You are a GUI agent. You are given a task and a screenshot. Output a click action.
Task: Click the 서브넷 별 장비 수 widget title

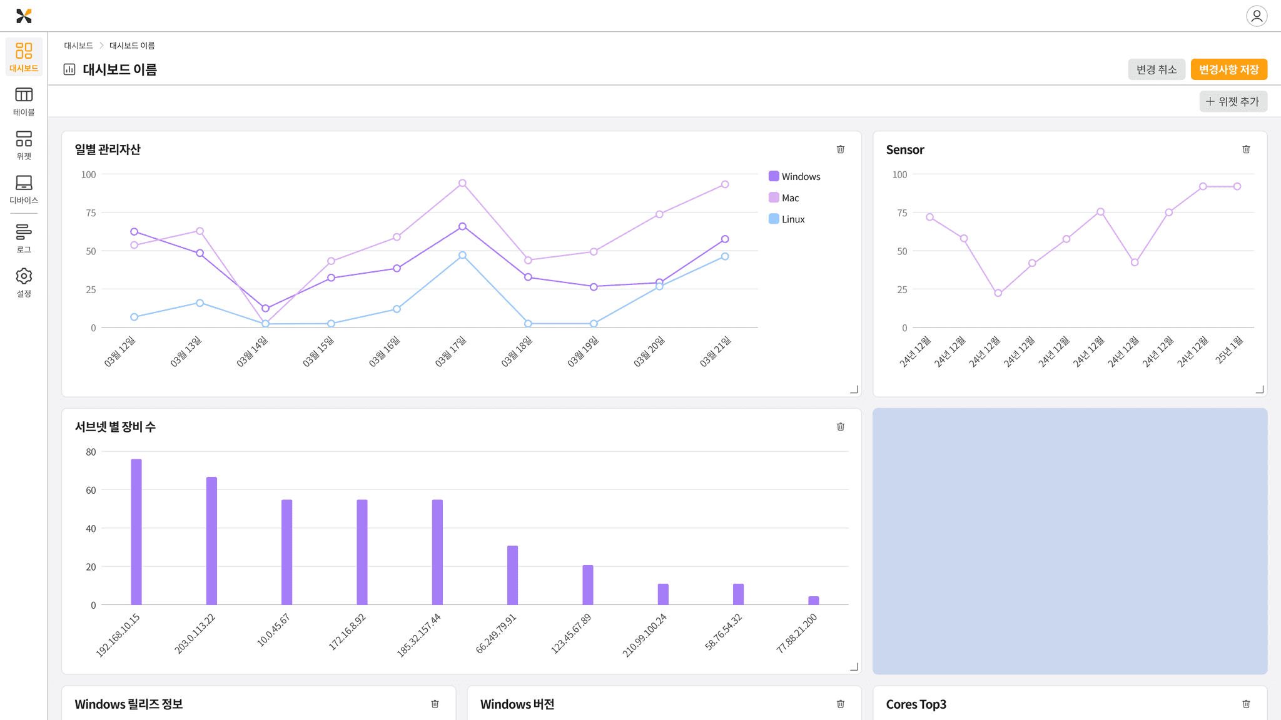115,427
